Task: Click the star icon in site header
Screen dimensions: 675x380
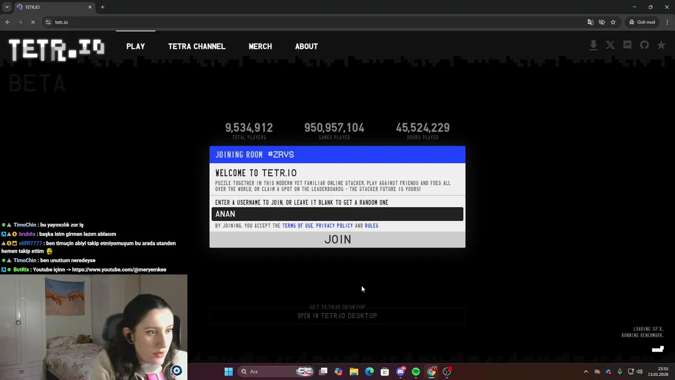Action: tap(661, 45)
